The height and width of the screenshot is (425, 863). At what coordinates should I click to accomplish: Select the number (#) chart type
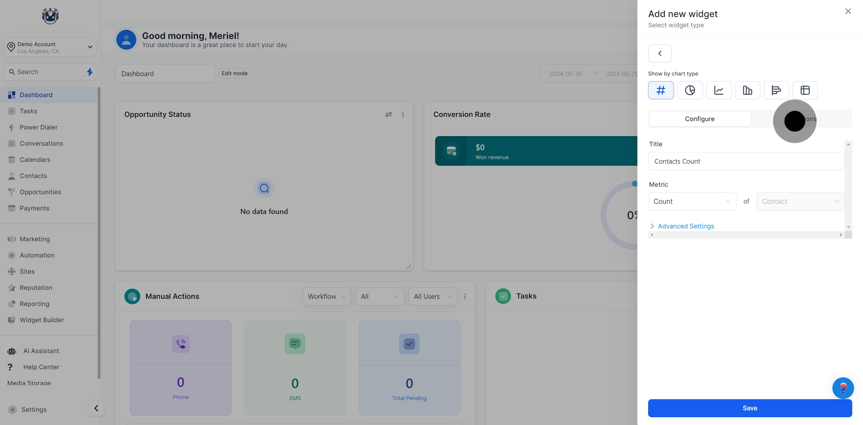coord(661,90)
